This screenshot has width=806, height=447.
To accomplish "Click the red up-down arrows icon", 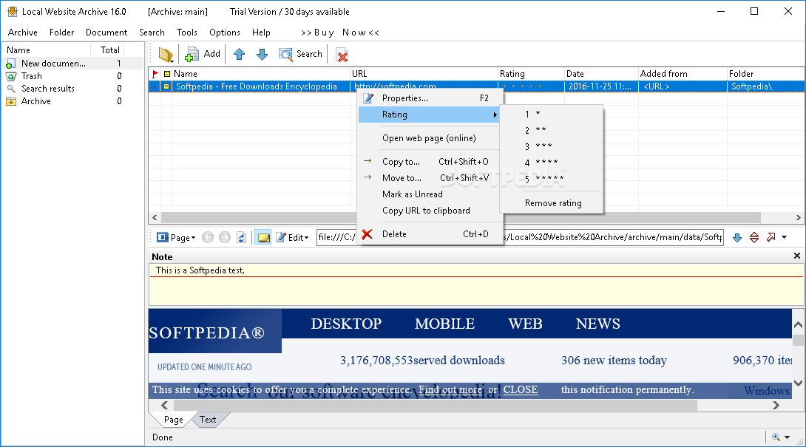I will pos(754,237).
